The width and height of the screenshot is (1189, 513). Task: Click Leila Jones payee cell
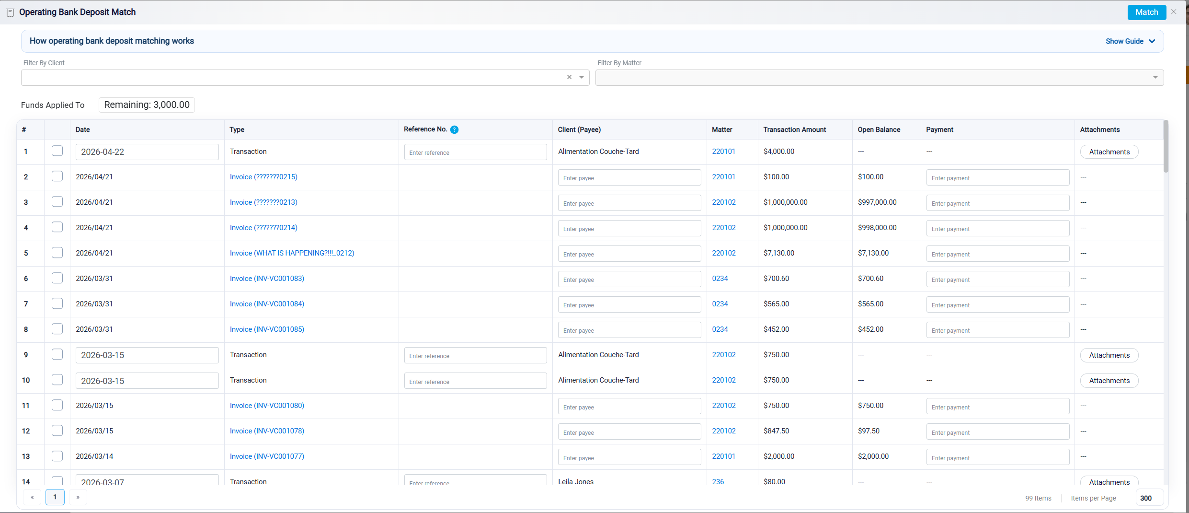pyautogui.click(x=575, y=481)
